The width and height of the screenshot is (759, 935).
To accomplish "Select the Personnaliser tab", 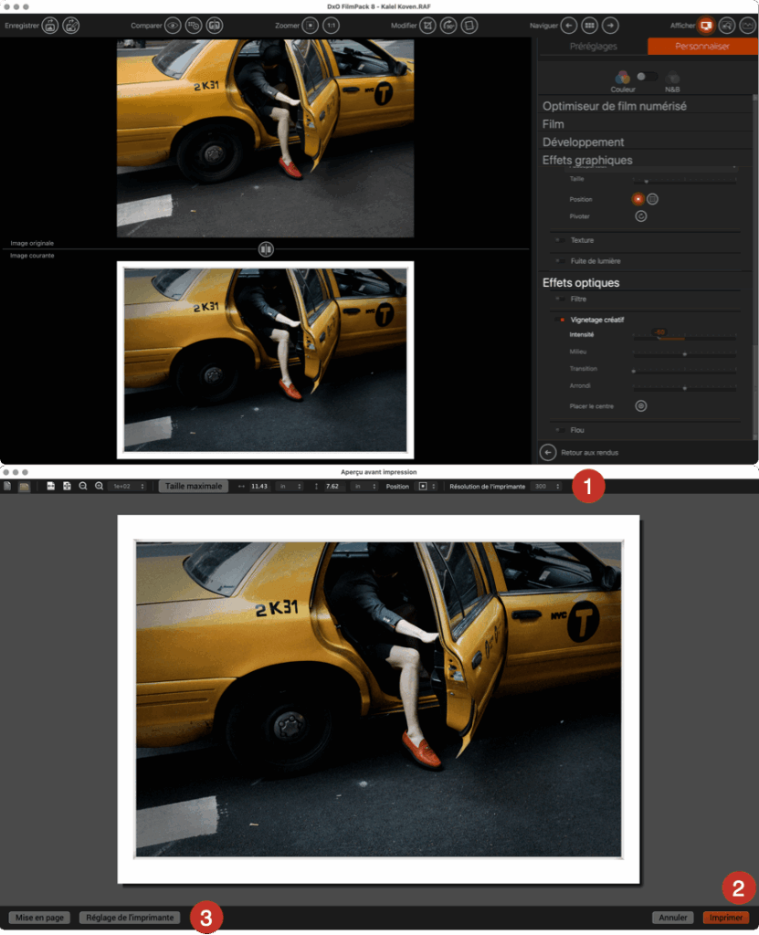I will 701,47.
